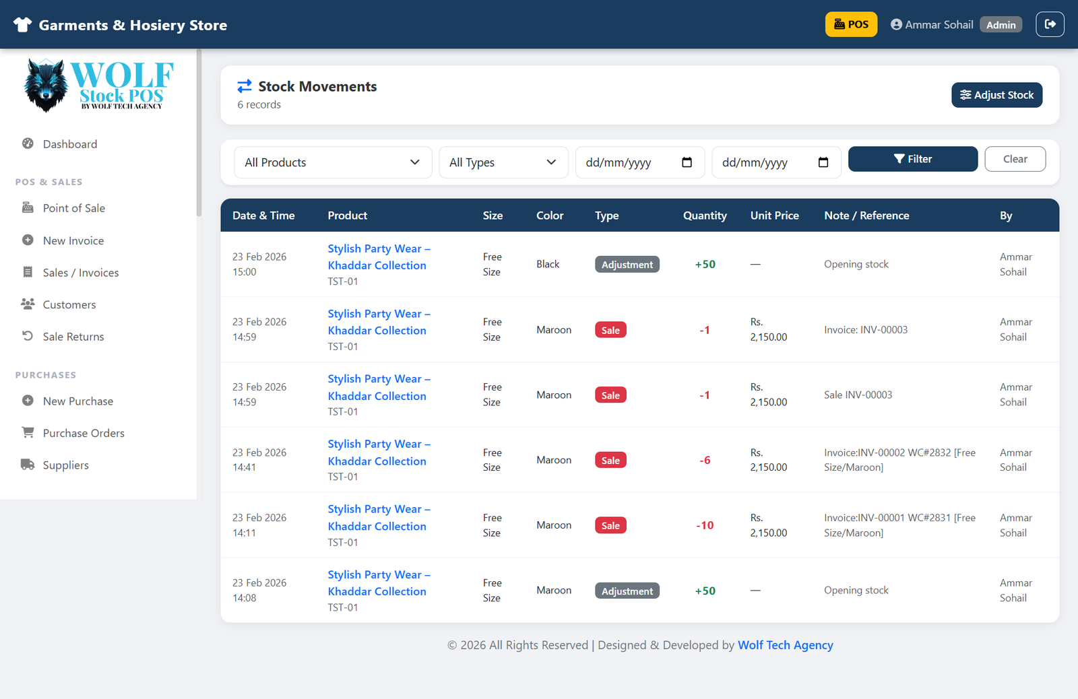Open the yellow POS button in header
1078x699 pixels.
851,24
